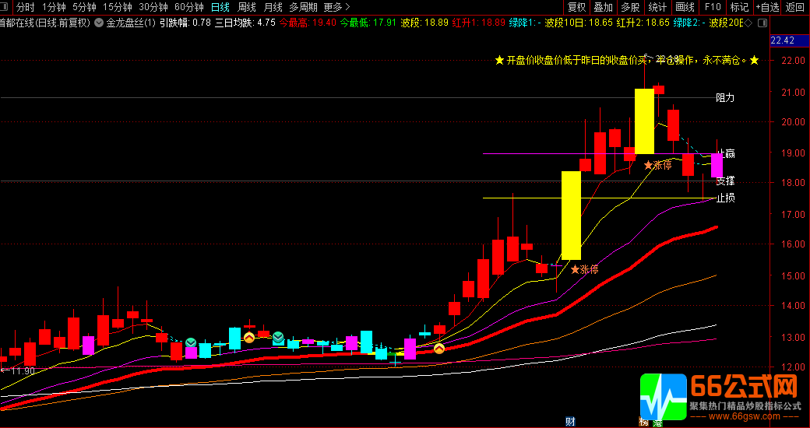
Task: Click ★涨停 marker near 15.00 level
Action: tap(584, 269)
